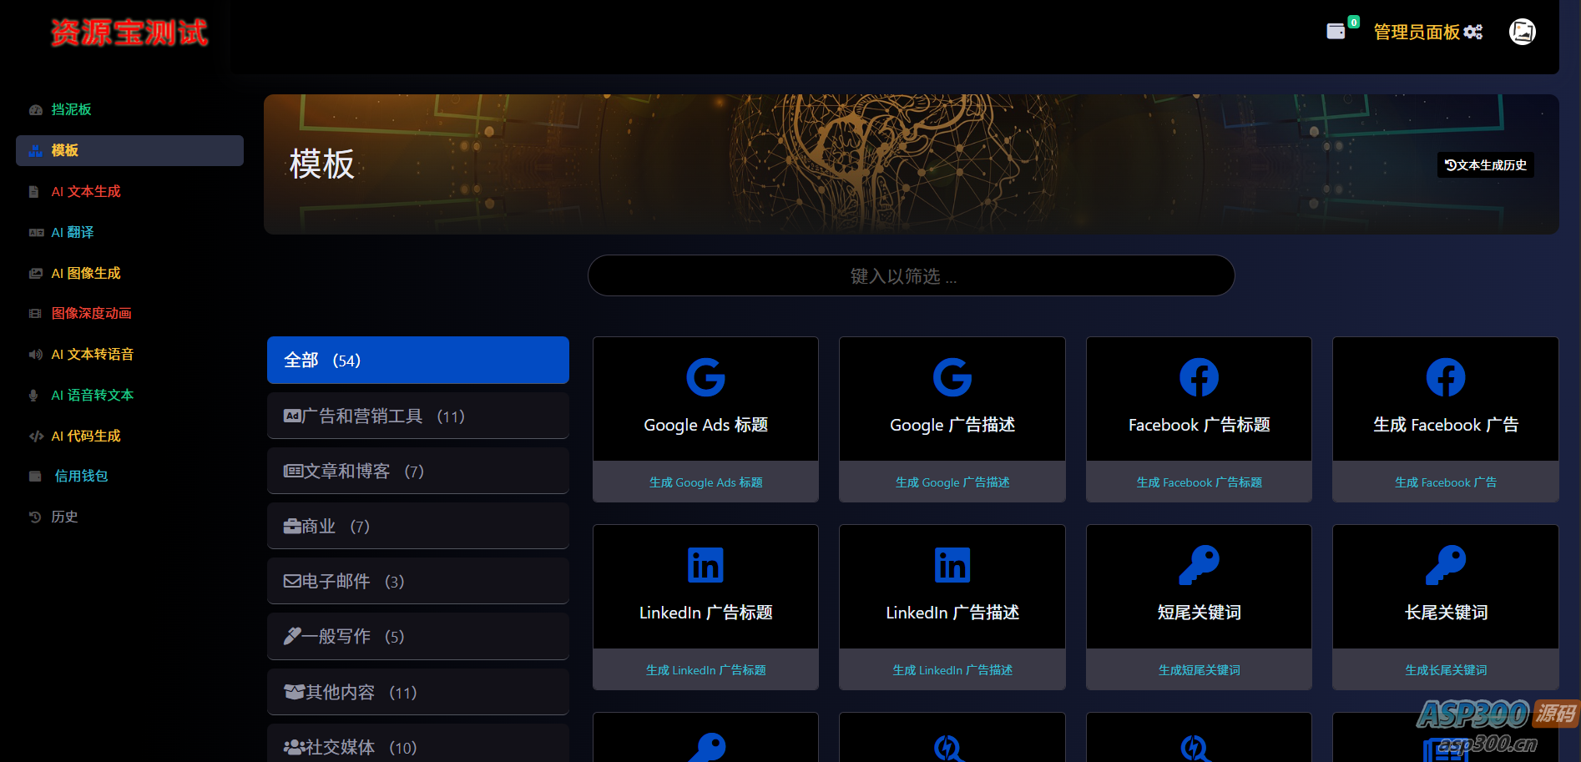The height and width of the screenshot is (762, 1581).
Task: Select the AI 文本生成 sidebar icon
Action: 34,191
